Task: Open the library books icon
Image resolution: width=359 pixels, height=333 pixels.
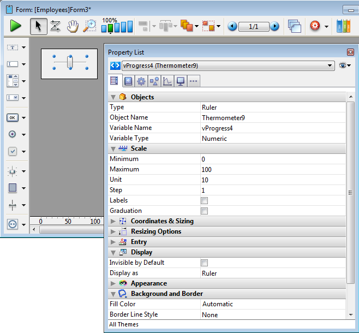Action: click(x=343, y=26)
